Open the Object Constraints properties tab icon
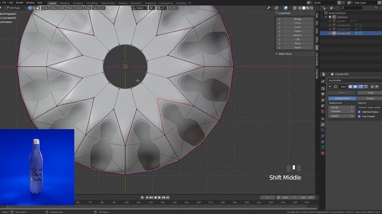382x214 pixels. [x=322, y=141]
